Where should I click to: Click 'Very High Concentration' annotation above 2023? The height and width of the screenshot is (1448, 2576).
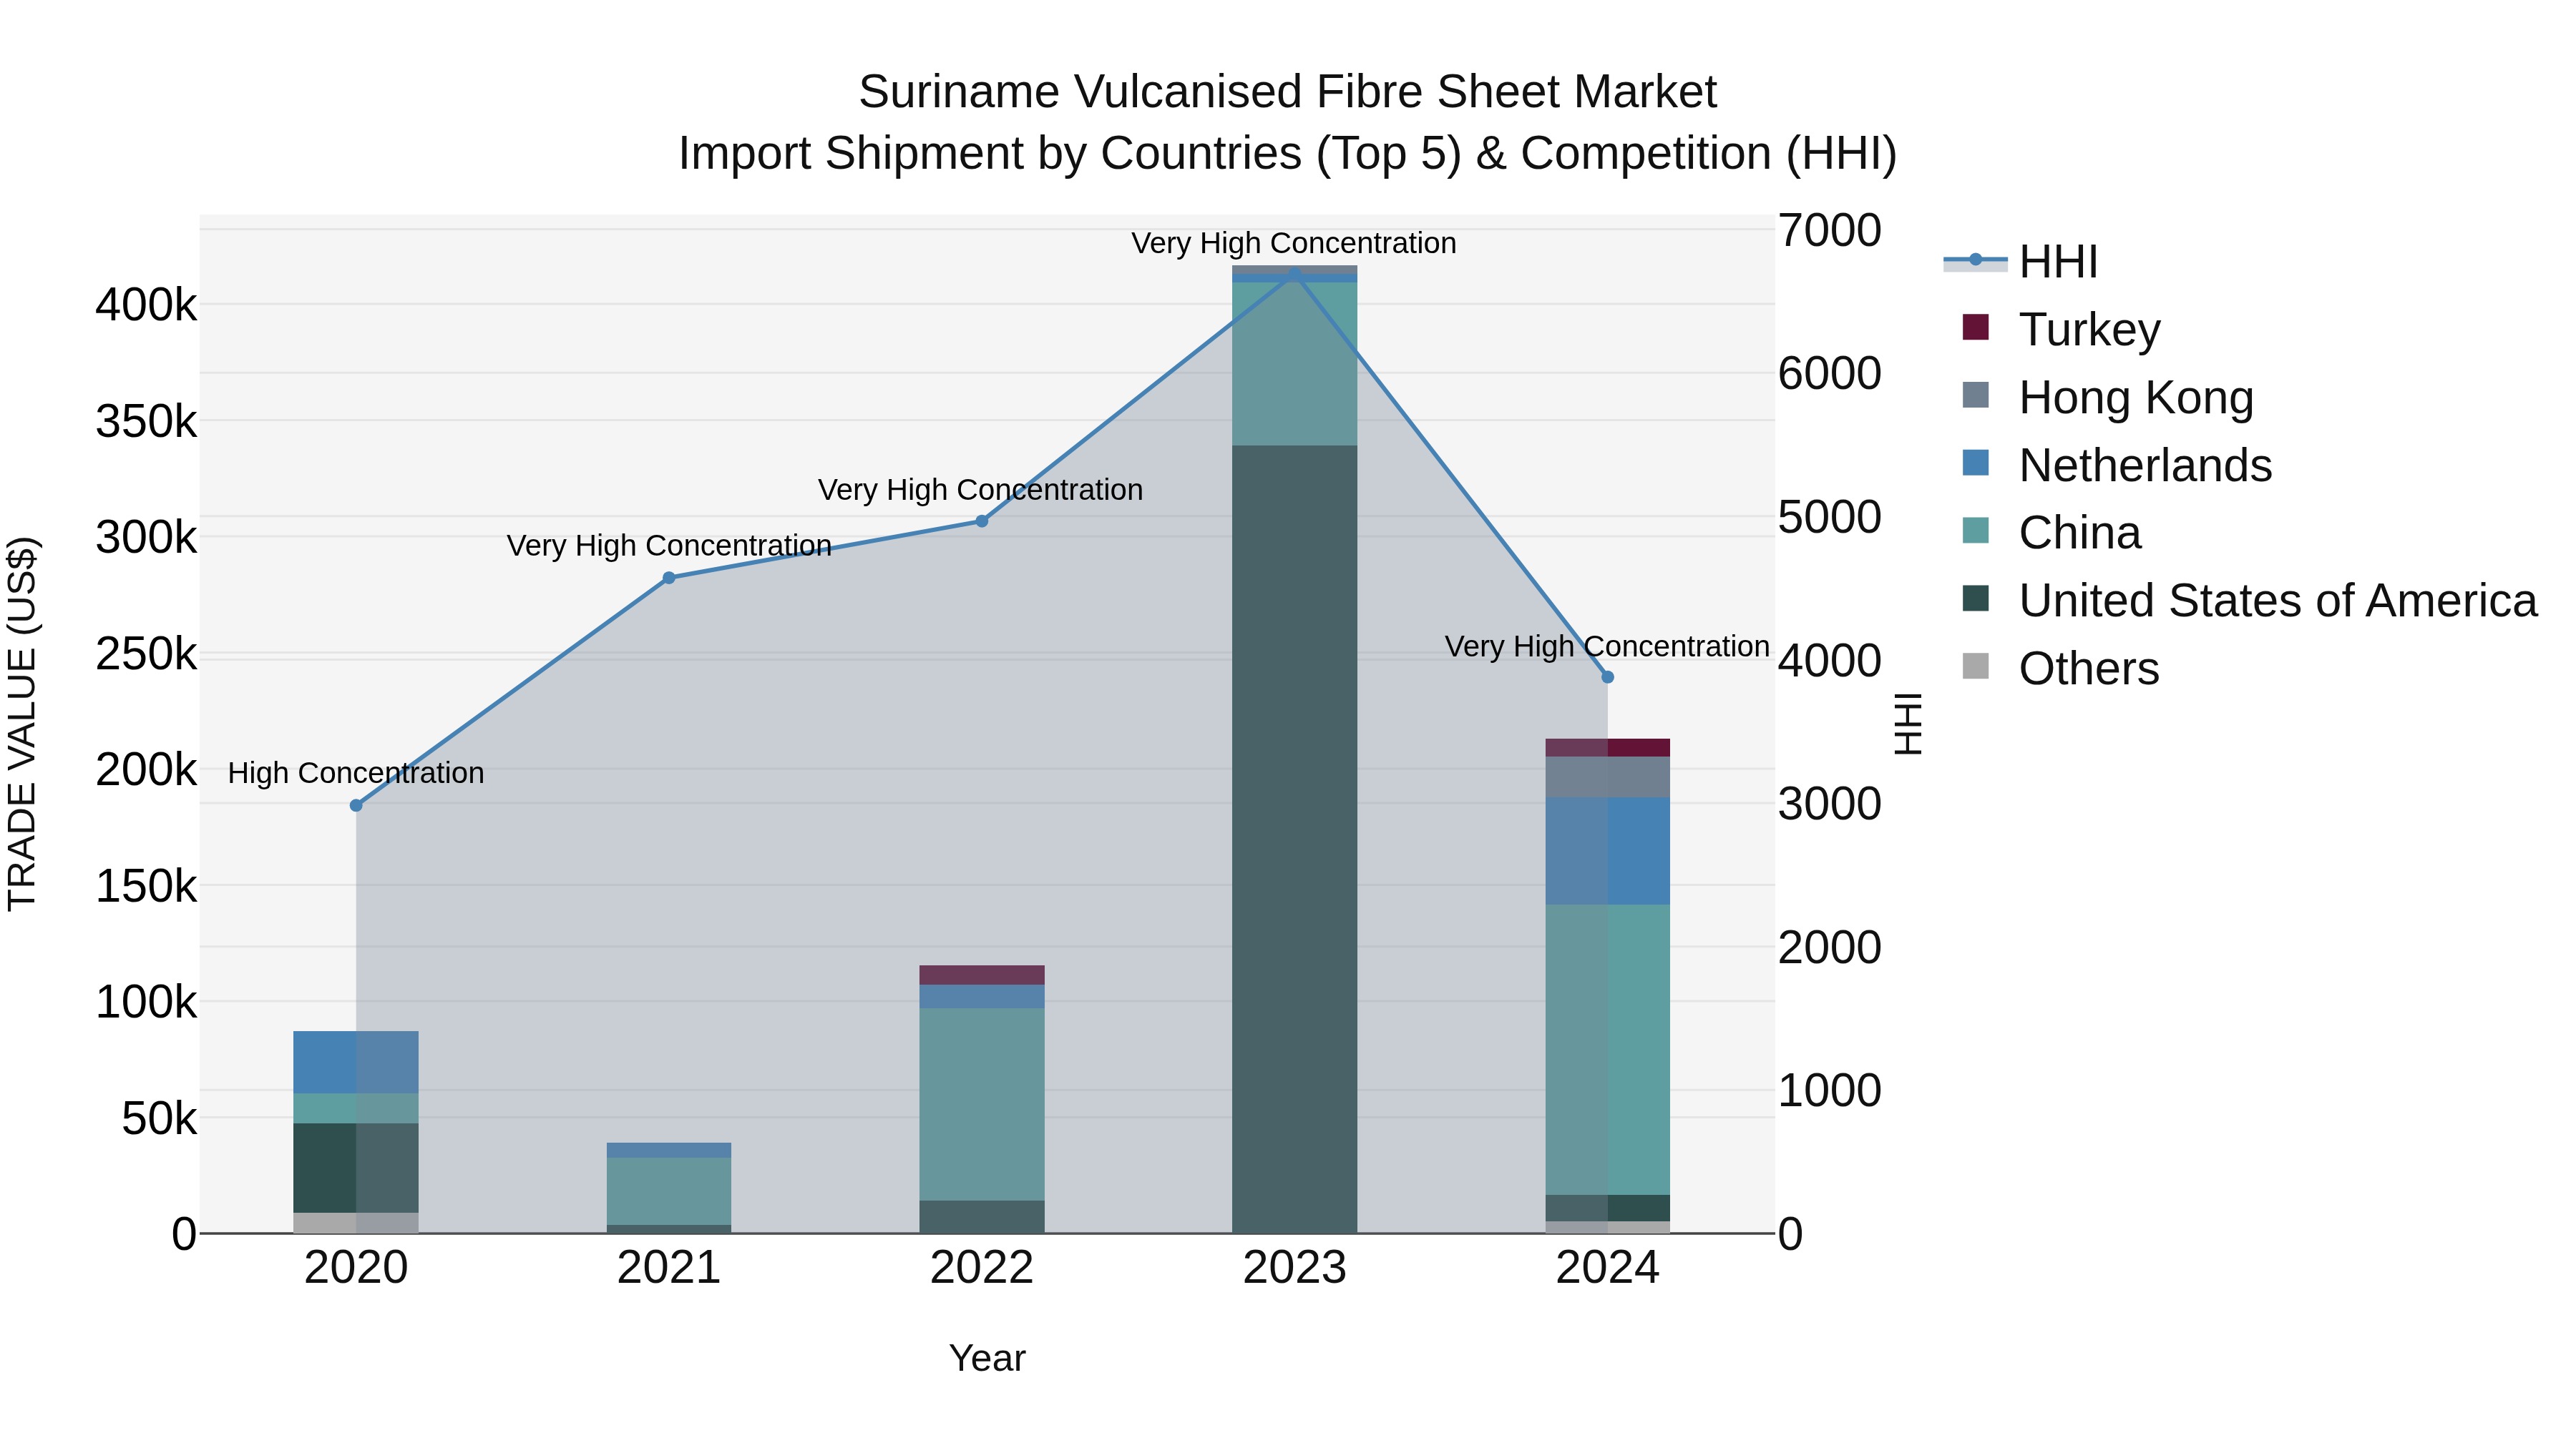(1294, 243)
